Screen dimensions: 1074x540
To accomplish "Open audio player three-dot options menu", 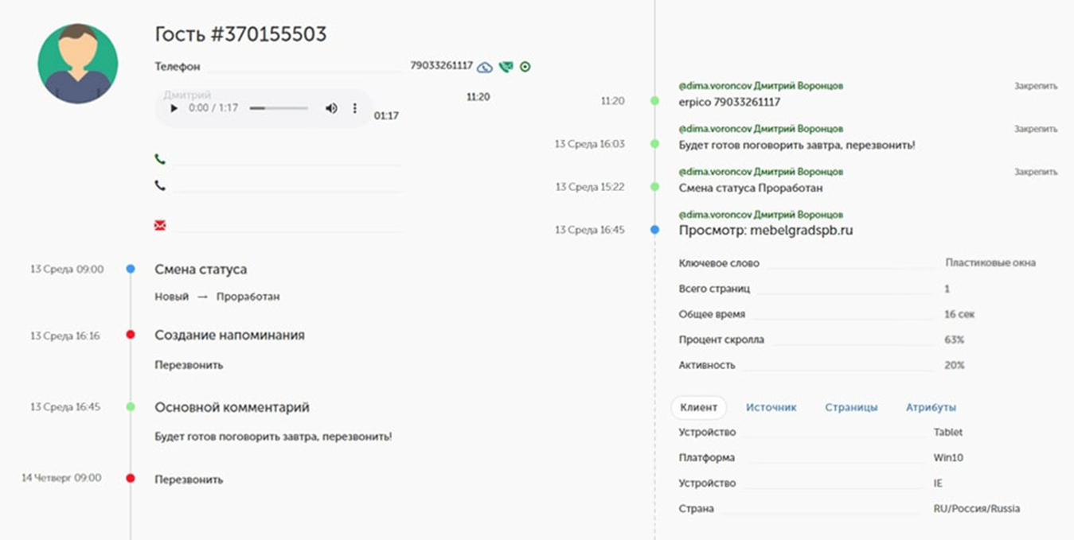I will (x=355, y=108).
